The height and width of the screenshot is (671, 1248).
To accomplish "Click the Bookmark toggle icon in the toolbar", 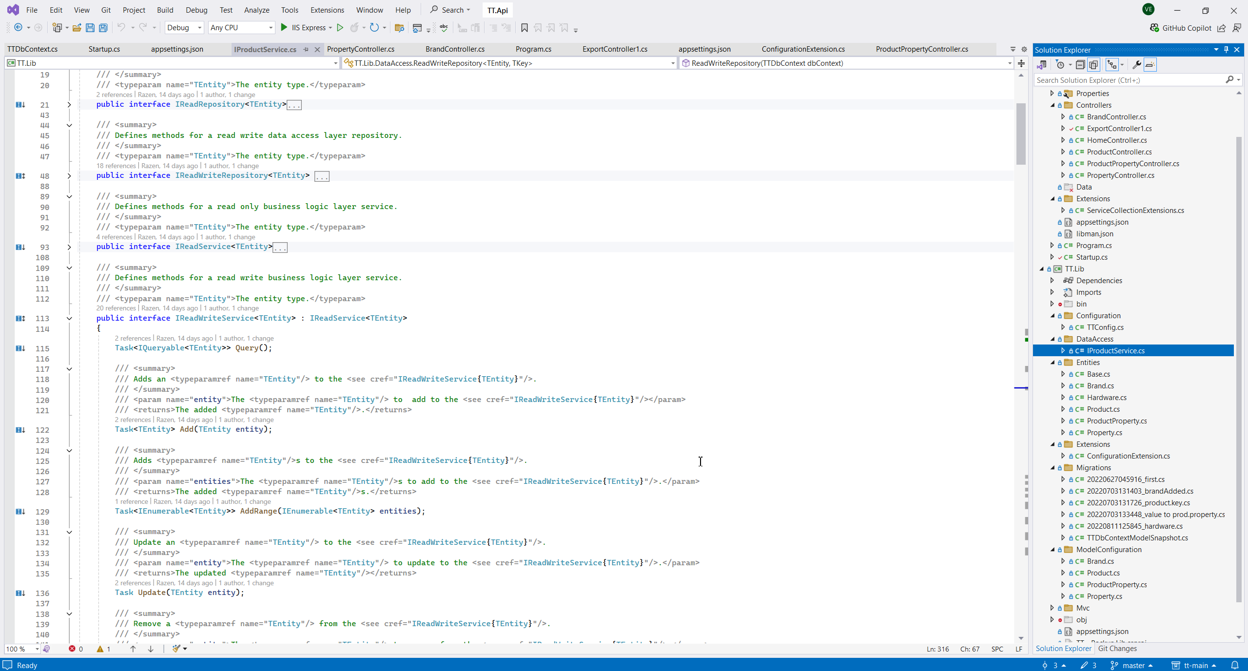I will (x=525, y=28).
